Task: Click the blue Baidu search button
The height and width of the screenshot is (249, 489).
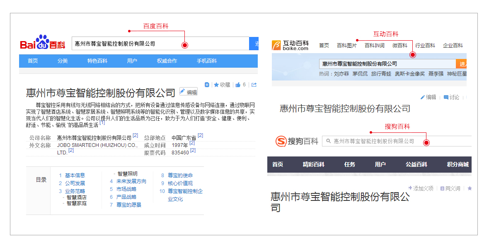Action: pyautogui.click(x=254, y=44)
